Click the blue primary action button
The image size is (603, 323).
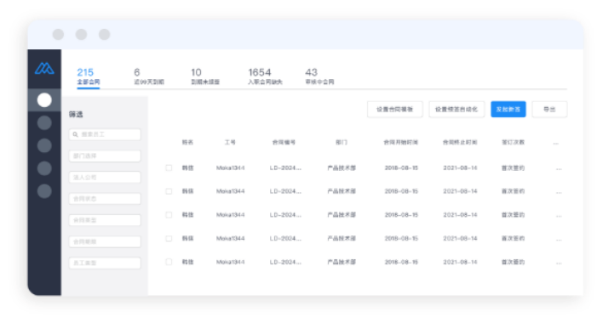point(508,110)
